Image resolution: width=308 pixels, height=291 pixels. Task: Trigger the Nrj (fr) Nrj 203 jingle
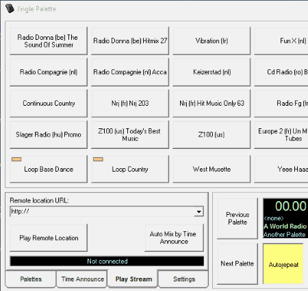pos(130,104)
